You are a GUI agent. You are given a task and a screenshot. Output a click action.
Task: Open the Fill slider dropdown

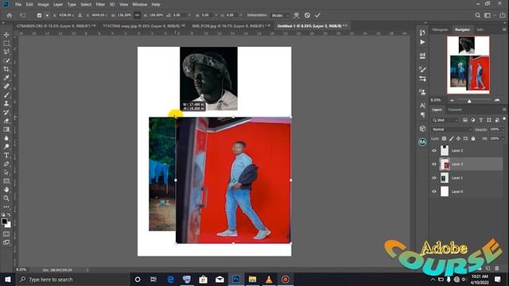pos(503,138)
